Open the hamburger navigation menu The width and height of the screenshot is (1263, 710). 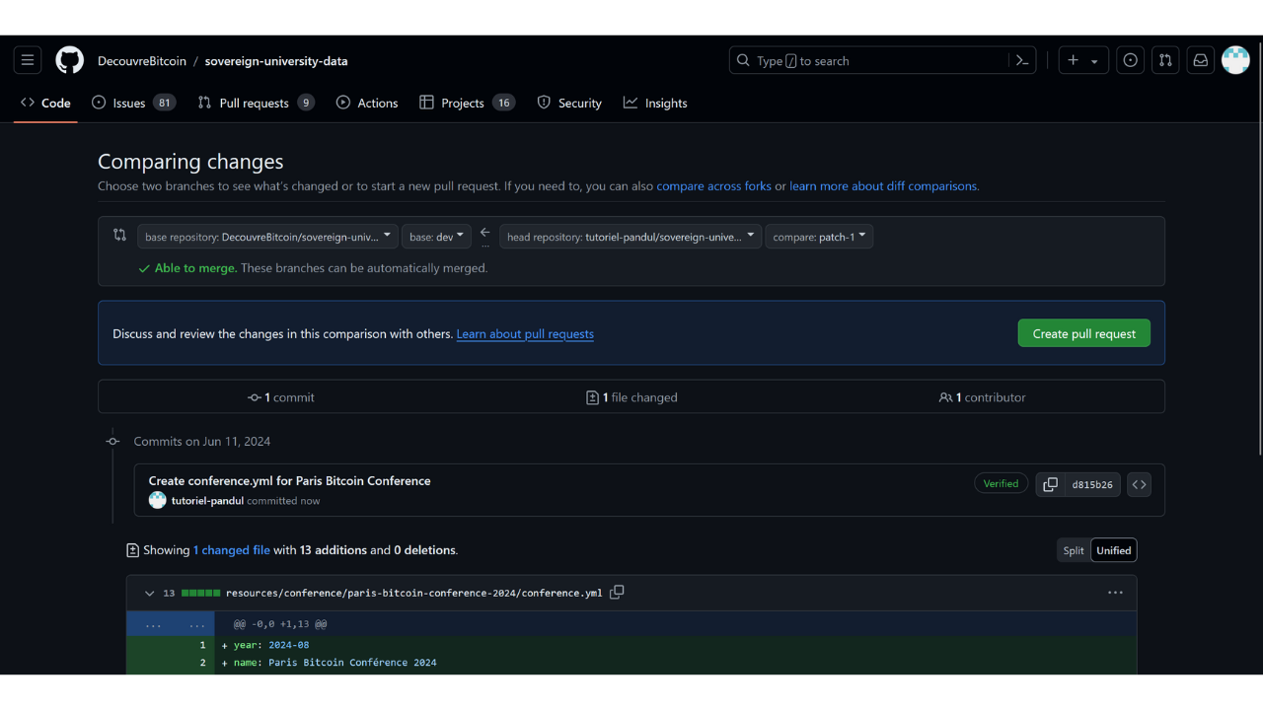coord(28,60)
